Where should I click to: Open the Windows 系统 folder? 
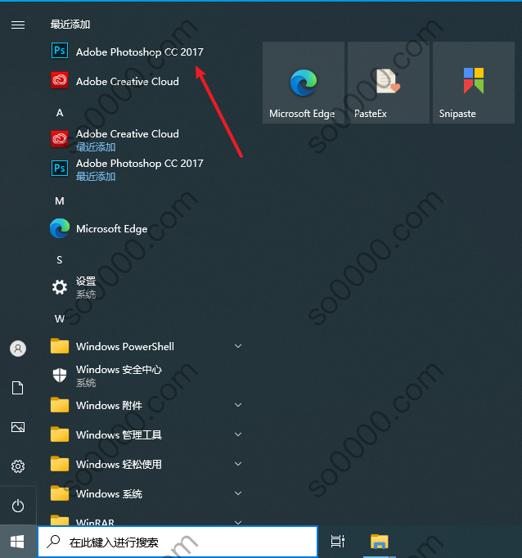click(146, 493)
